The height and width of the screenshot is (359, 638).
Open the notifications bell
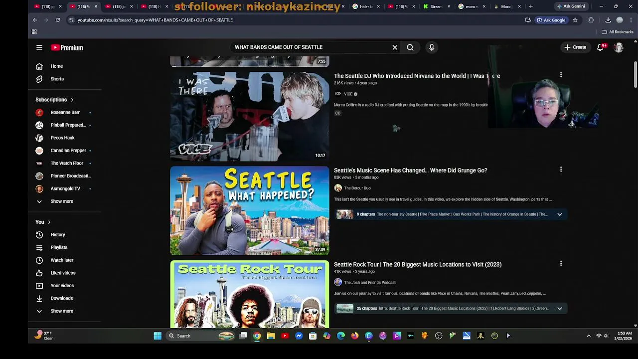click(601, 47)
